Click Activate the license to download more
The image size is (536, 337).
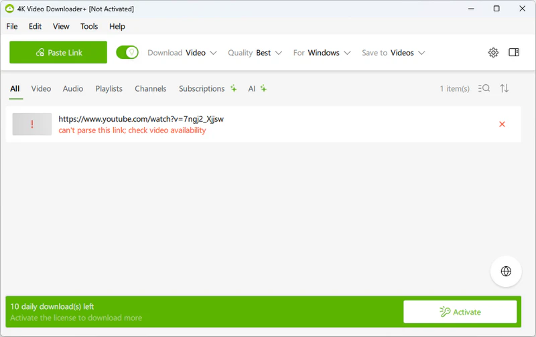(76, 318)
